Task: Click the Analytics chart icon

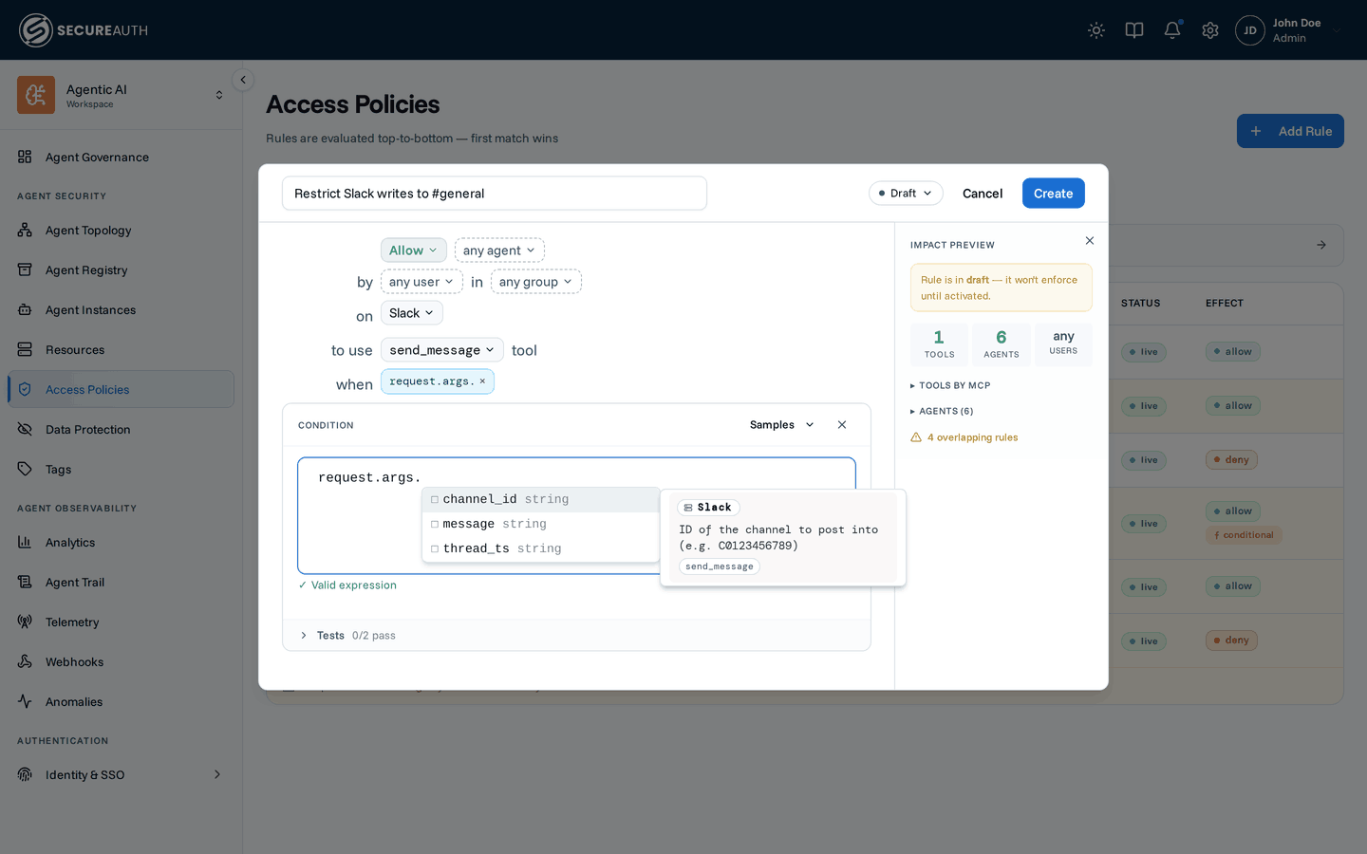Action: tap(25, 542)
